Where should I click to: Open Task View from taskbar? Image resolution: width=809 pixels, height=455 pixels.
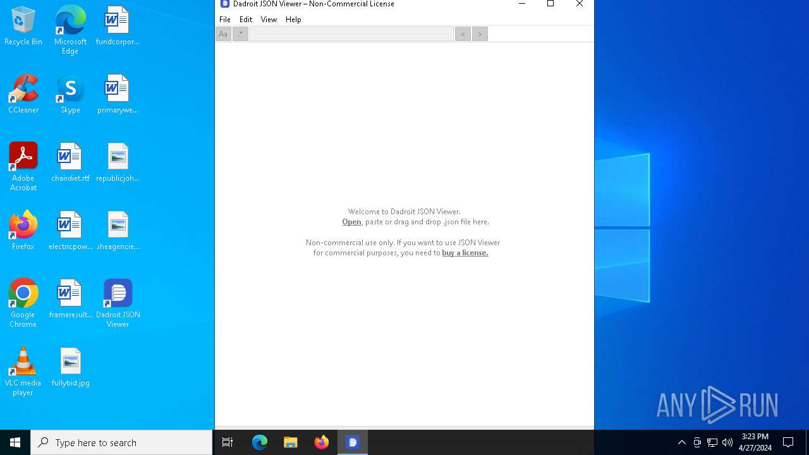click(x=228, y=442)
